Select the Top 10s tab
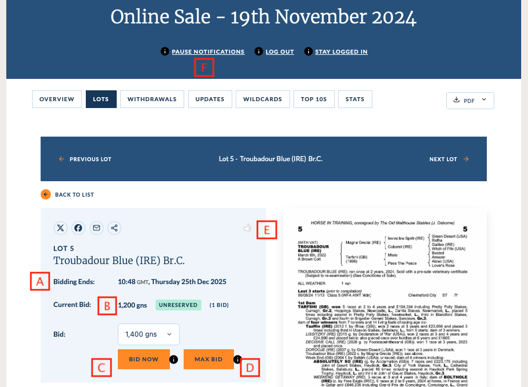528x387 pixels. coord(313,99)
